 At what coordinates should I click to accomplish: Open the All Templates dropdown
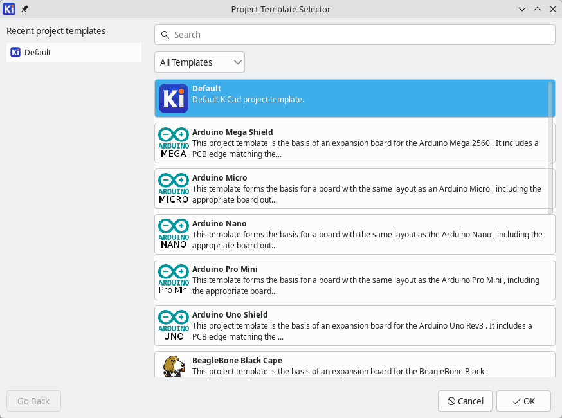coord(199,62)
